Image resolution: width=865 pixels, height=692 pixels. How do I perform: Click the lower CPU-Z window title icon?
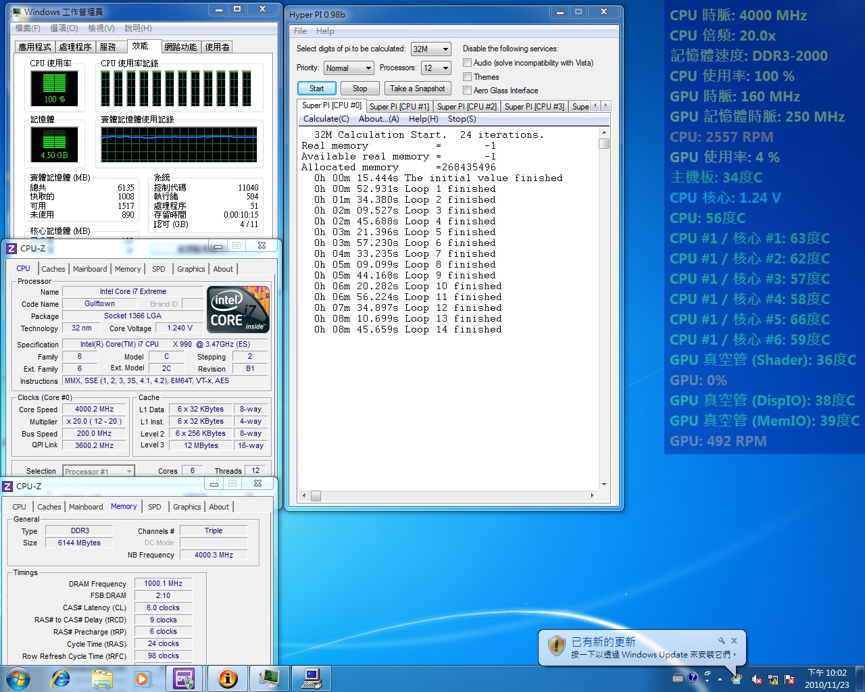(x=7, y=486)
